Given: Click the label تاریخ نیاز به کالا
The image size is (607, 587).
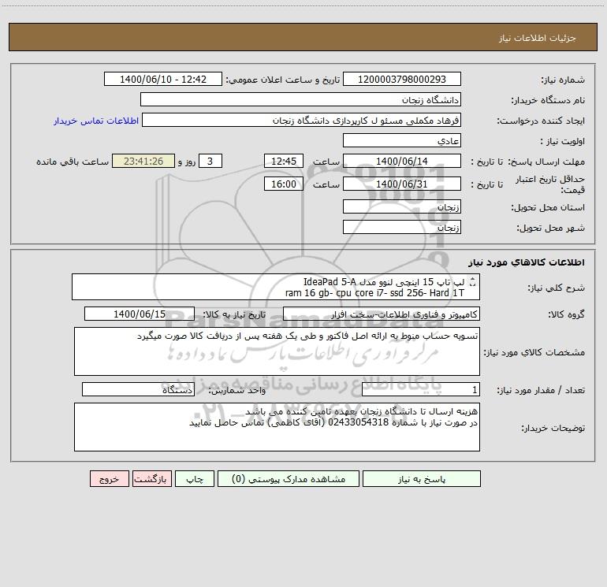Looking at the screenshot, I should (234, 314).
